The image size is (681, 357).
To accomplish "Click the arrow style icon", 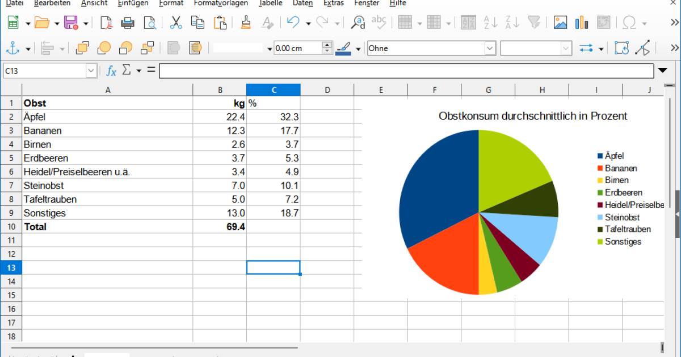I will (586, 48).
